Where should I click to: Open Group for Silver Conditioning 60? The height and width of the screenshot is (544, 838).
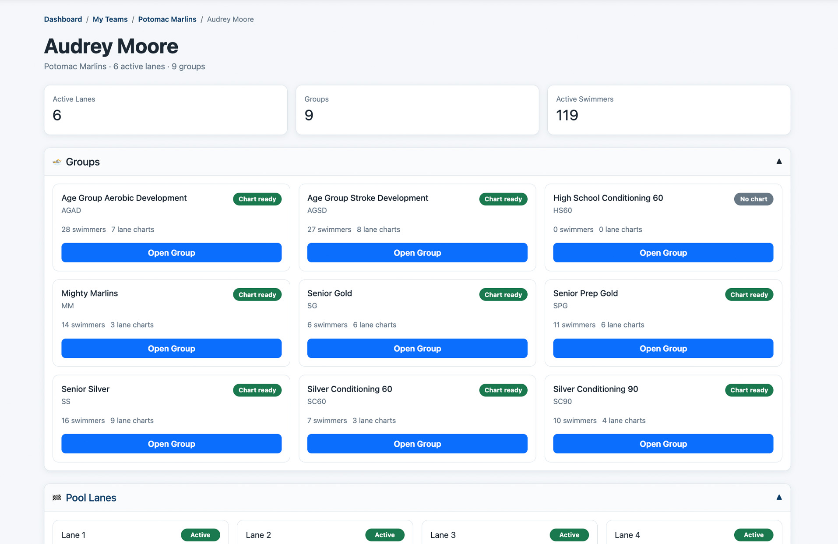coord(417,444)
